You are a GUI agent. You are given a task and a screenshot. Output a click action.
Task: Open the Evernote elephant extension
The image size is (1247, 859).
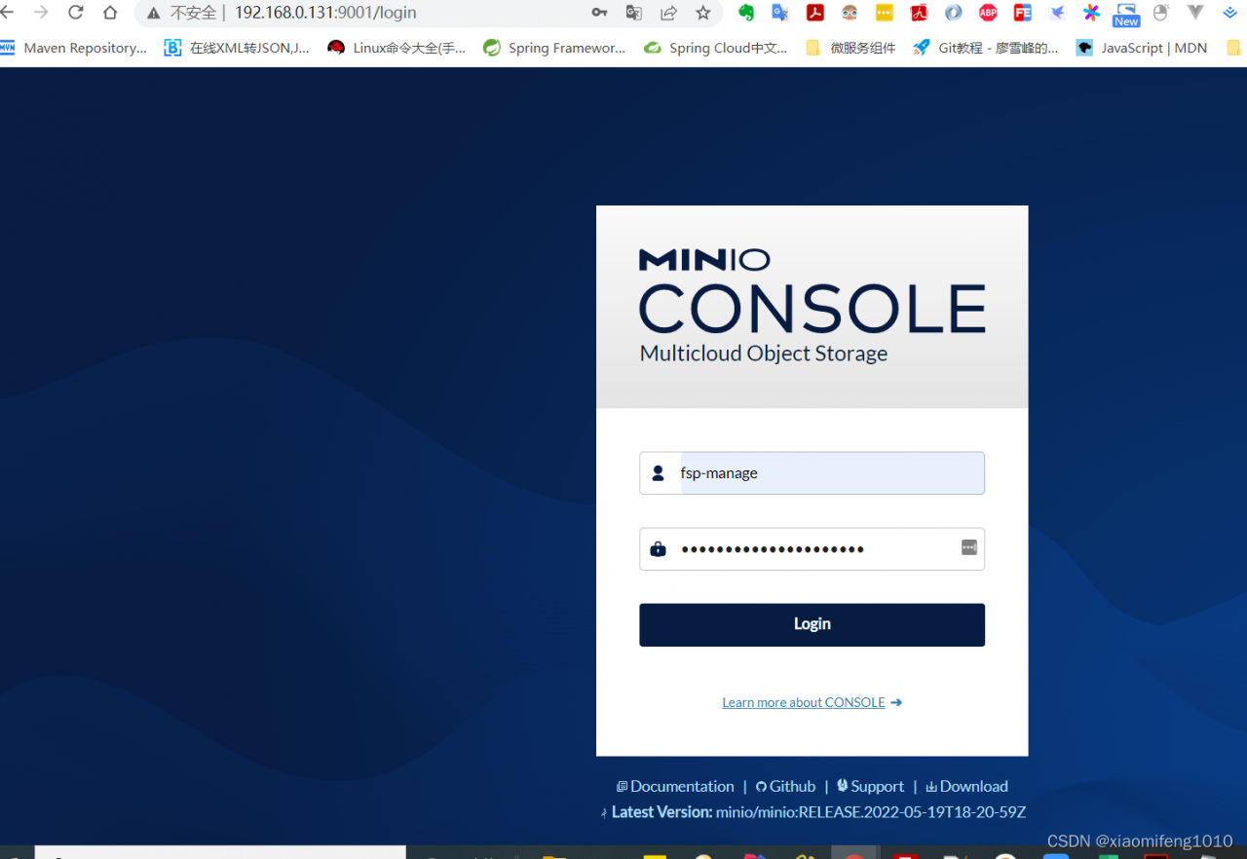pos(746,13)
